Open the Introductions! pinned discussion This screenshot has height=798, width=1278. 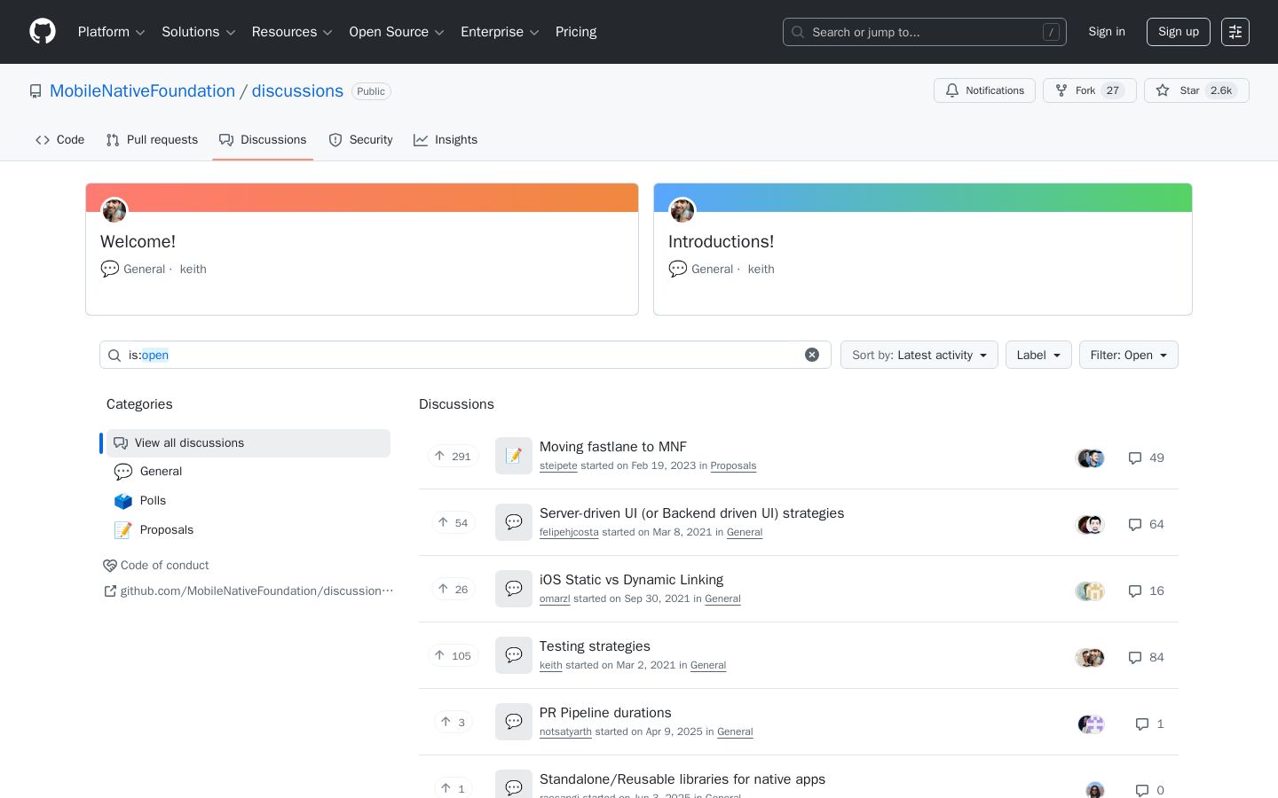[721, 241]
